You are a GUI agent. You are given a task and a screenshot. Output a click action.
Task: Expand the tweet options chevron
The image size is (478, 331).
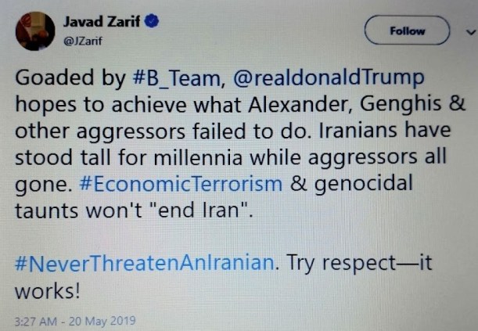tap(470, 33)
